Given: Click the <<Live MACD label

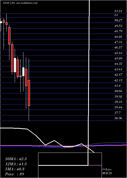Looking at the screenshot, I should tap(107, 171).
